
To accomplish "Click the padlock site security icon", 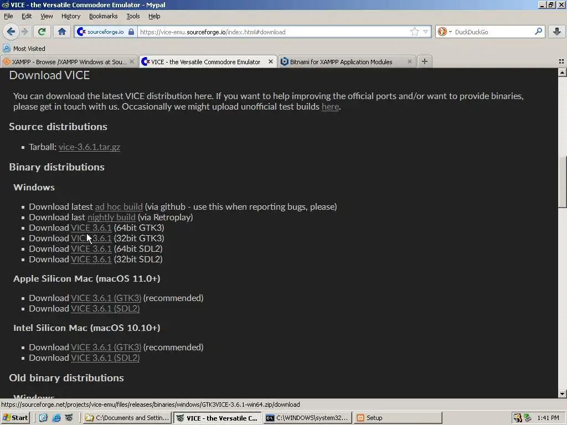I will coord(131,32).
